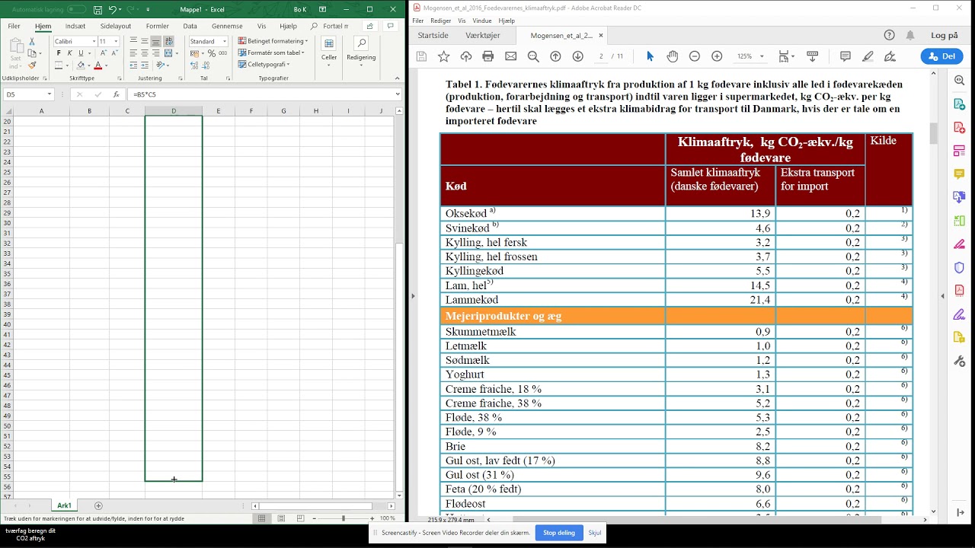Go to next page with down arrow
The width and height of the screenshot is (975, 548).
click(577, 56)
